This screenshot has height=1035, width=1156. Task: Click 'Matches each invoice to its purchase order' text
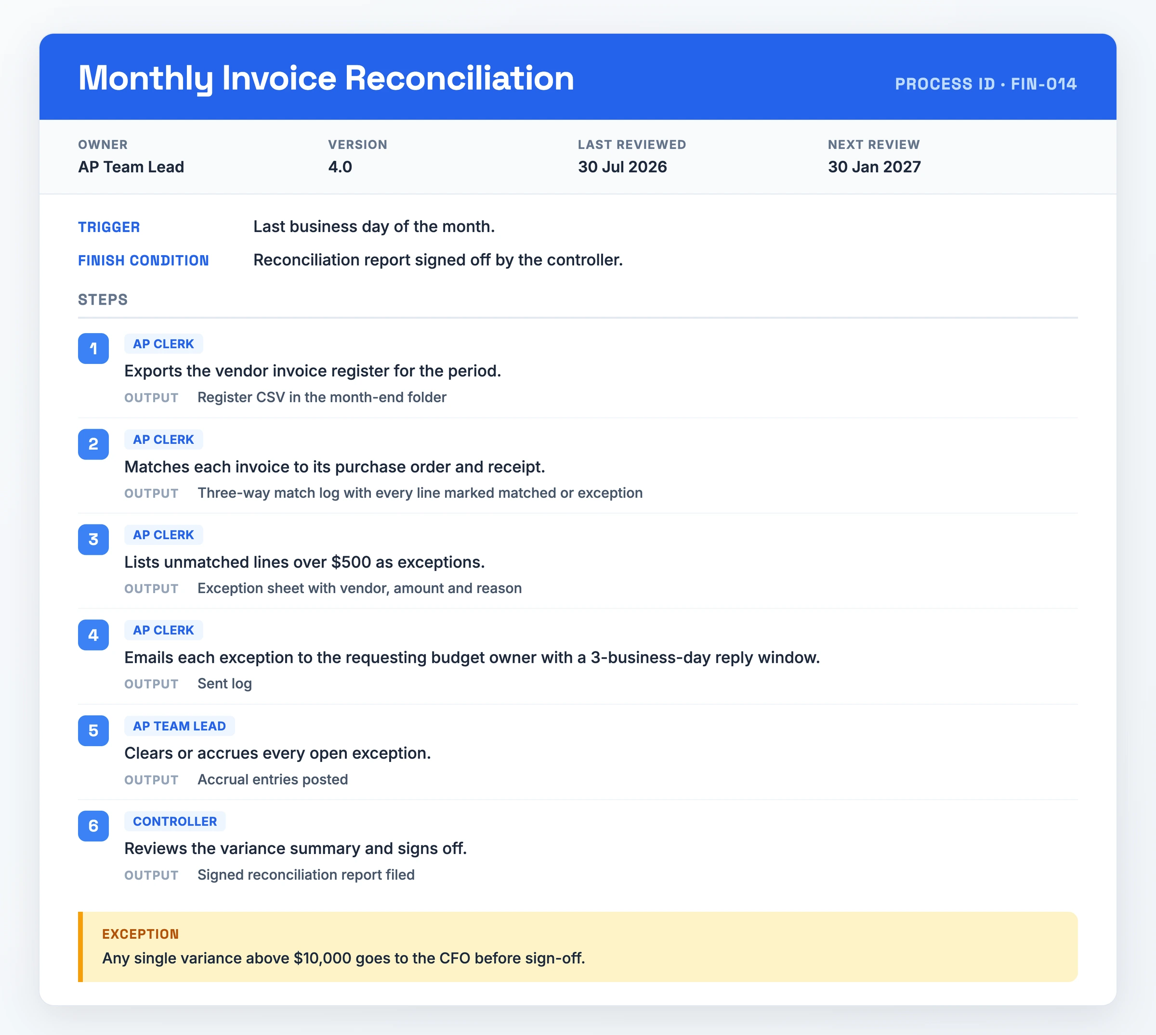click(334, 467)
